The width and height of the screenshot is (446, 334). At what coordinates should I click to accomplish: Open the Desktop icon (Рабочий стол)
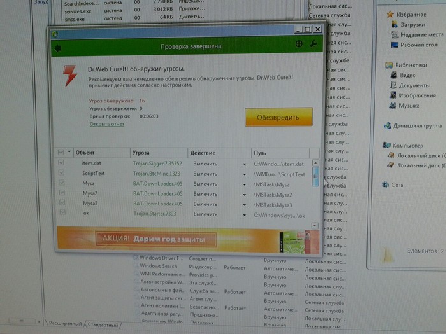click(395, 45)
